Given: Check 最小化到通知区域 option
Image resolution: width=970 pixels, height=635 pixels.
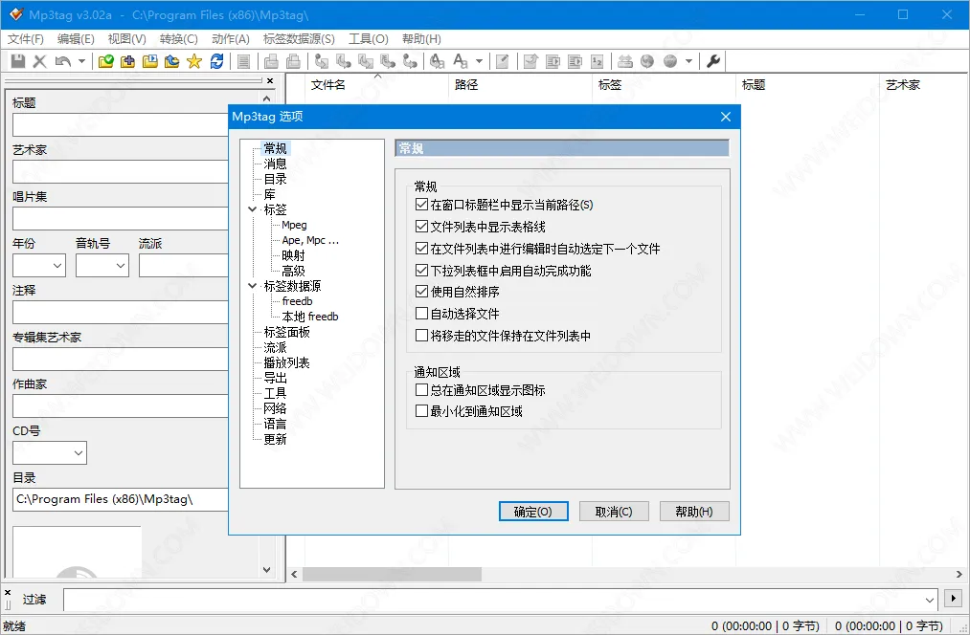Looking at the screenshot, I should [422, 411].
